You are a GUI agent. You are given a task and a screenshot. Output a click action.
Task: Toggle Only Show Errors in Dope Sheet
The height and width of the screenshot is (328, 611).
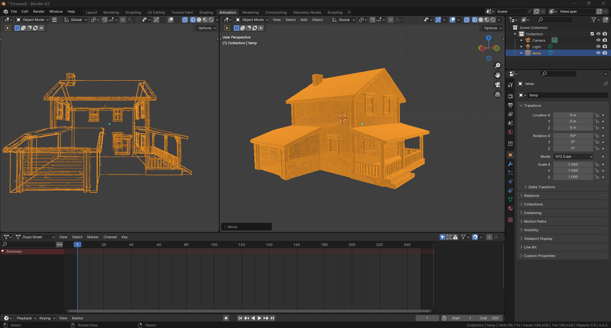coord(456,237)
